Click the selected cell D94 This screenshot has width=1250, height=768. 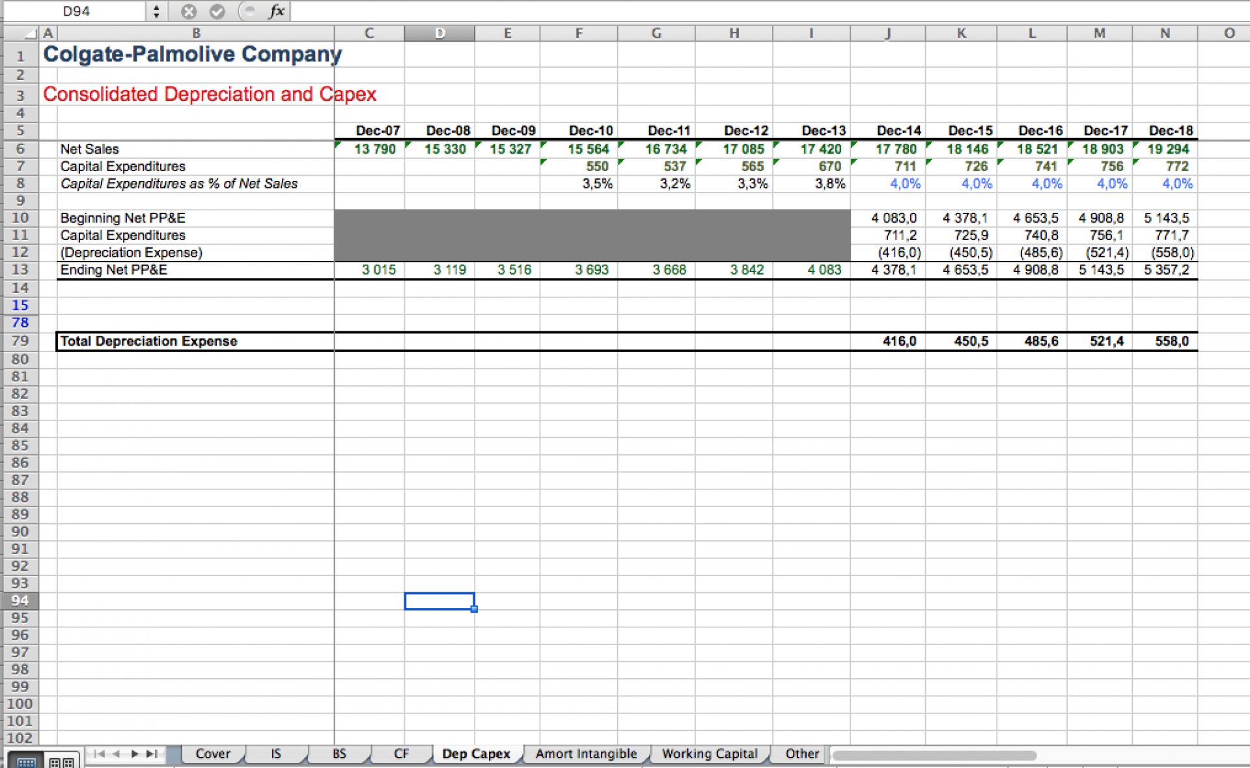(439, 601)
